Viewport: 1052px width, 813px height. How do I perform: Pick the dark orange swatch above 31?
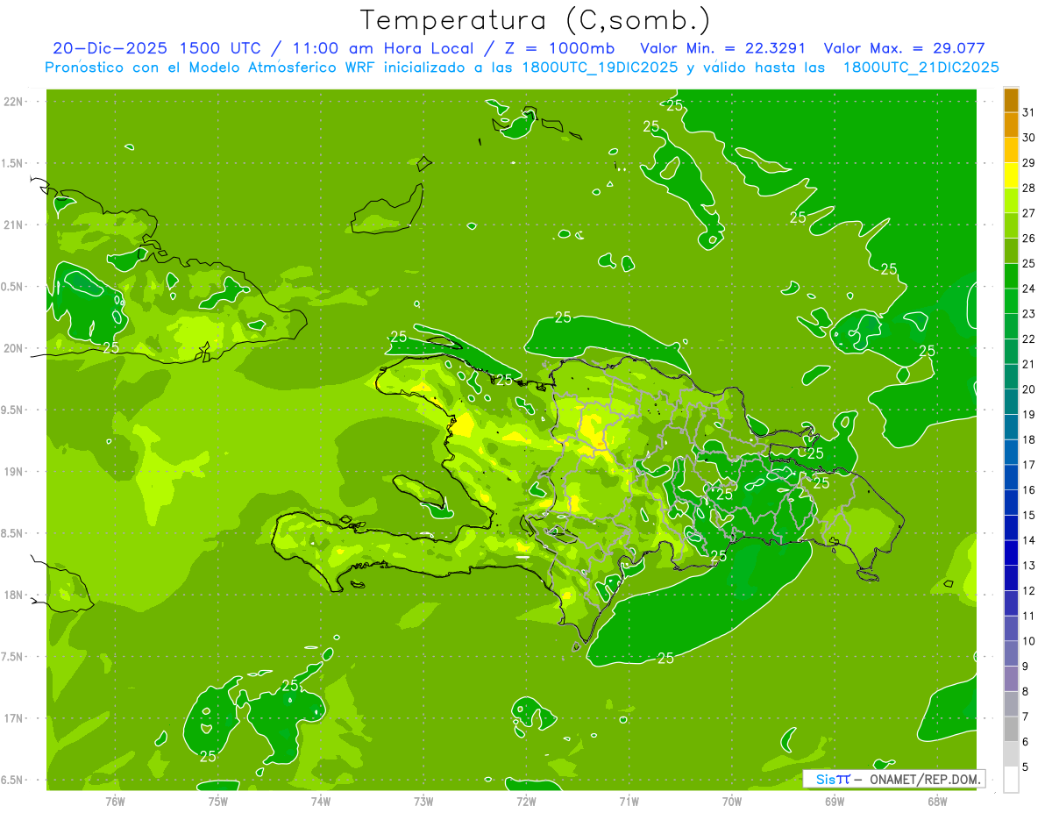1011,100
